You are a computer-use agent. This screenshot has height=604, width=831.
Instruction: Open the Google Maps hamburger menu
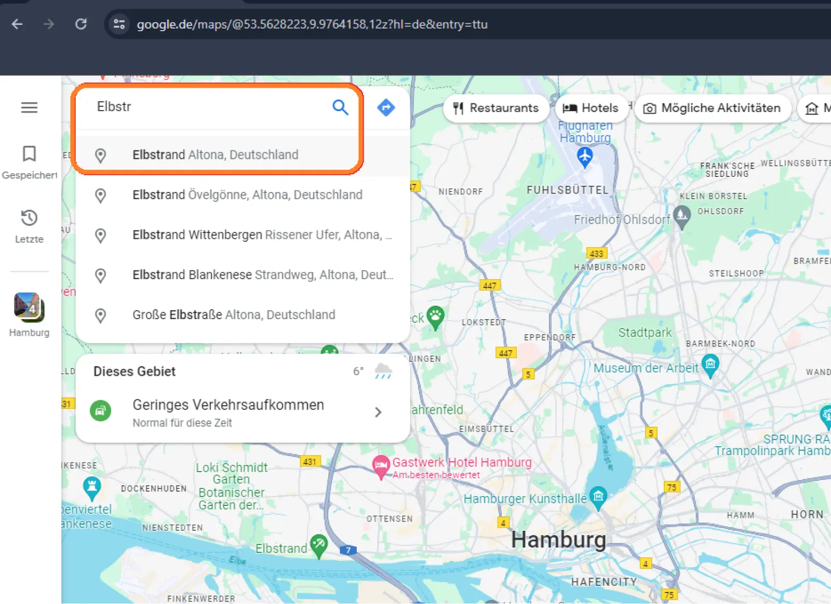coord(29,107)
